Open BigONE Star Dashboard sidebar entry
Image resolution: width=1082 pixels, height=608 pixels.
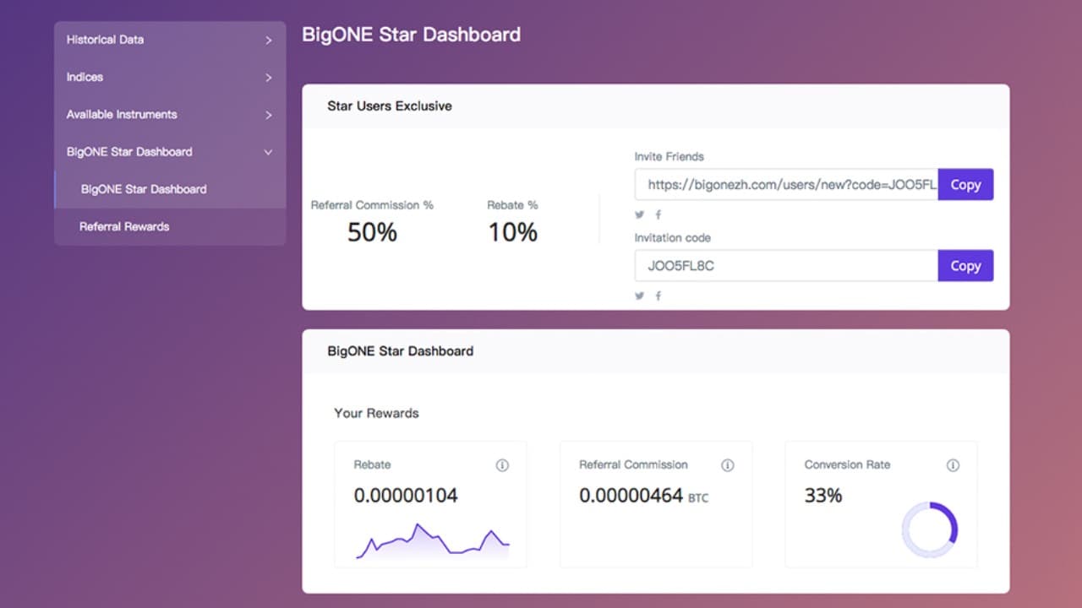click(144, 189)
